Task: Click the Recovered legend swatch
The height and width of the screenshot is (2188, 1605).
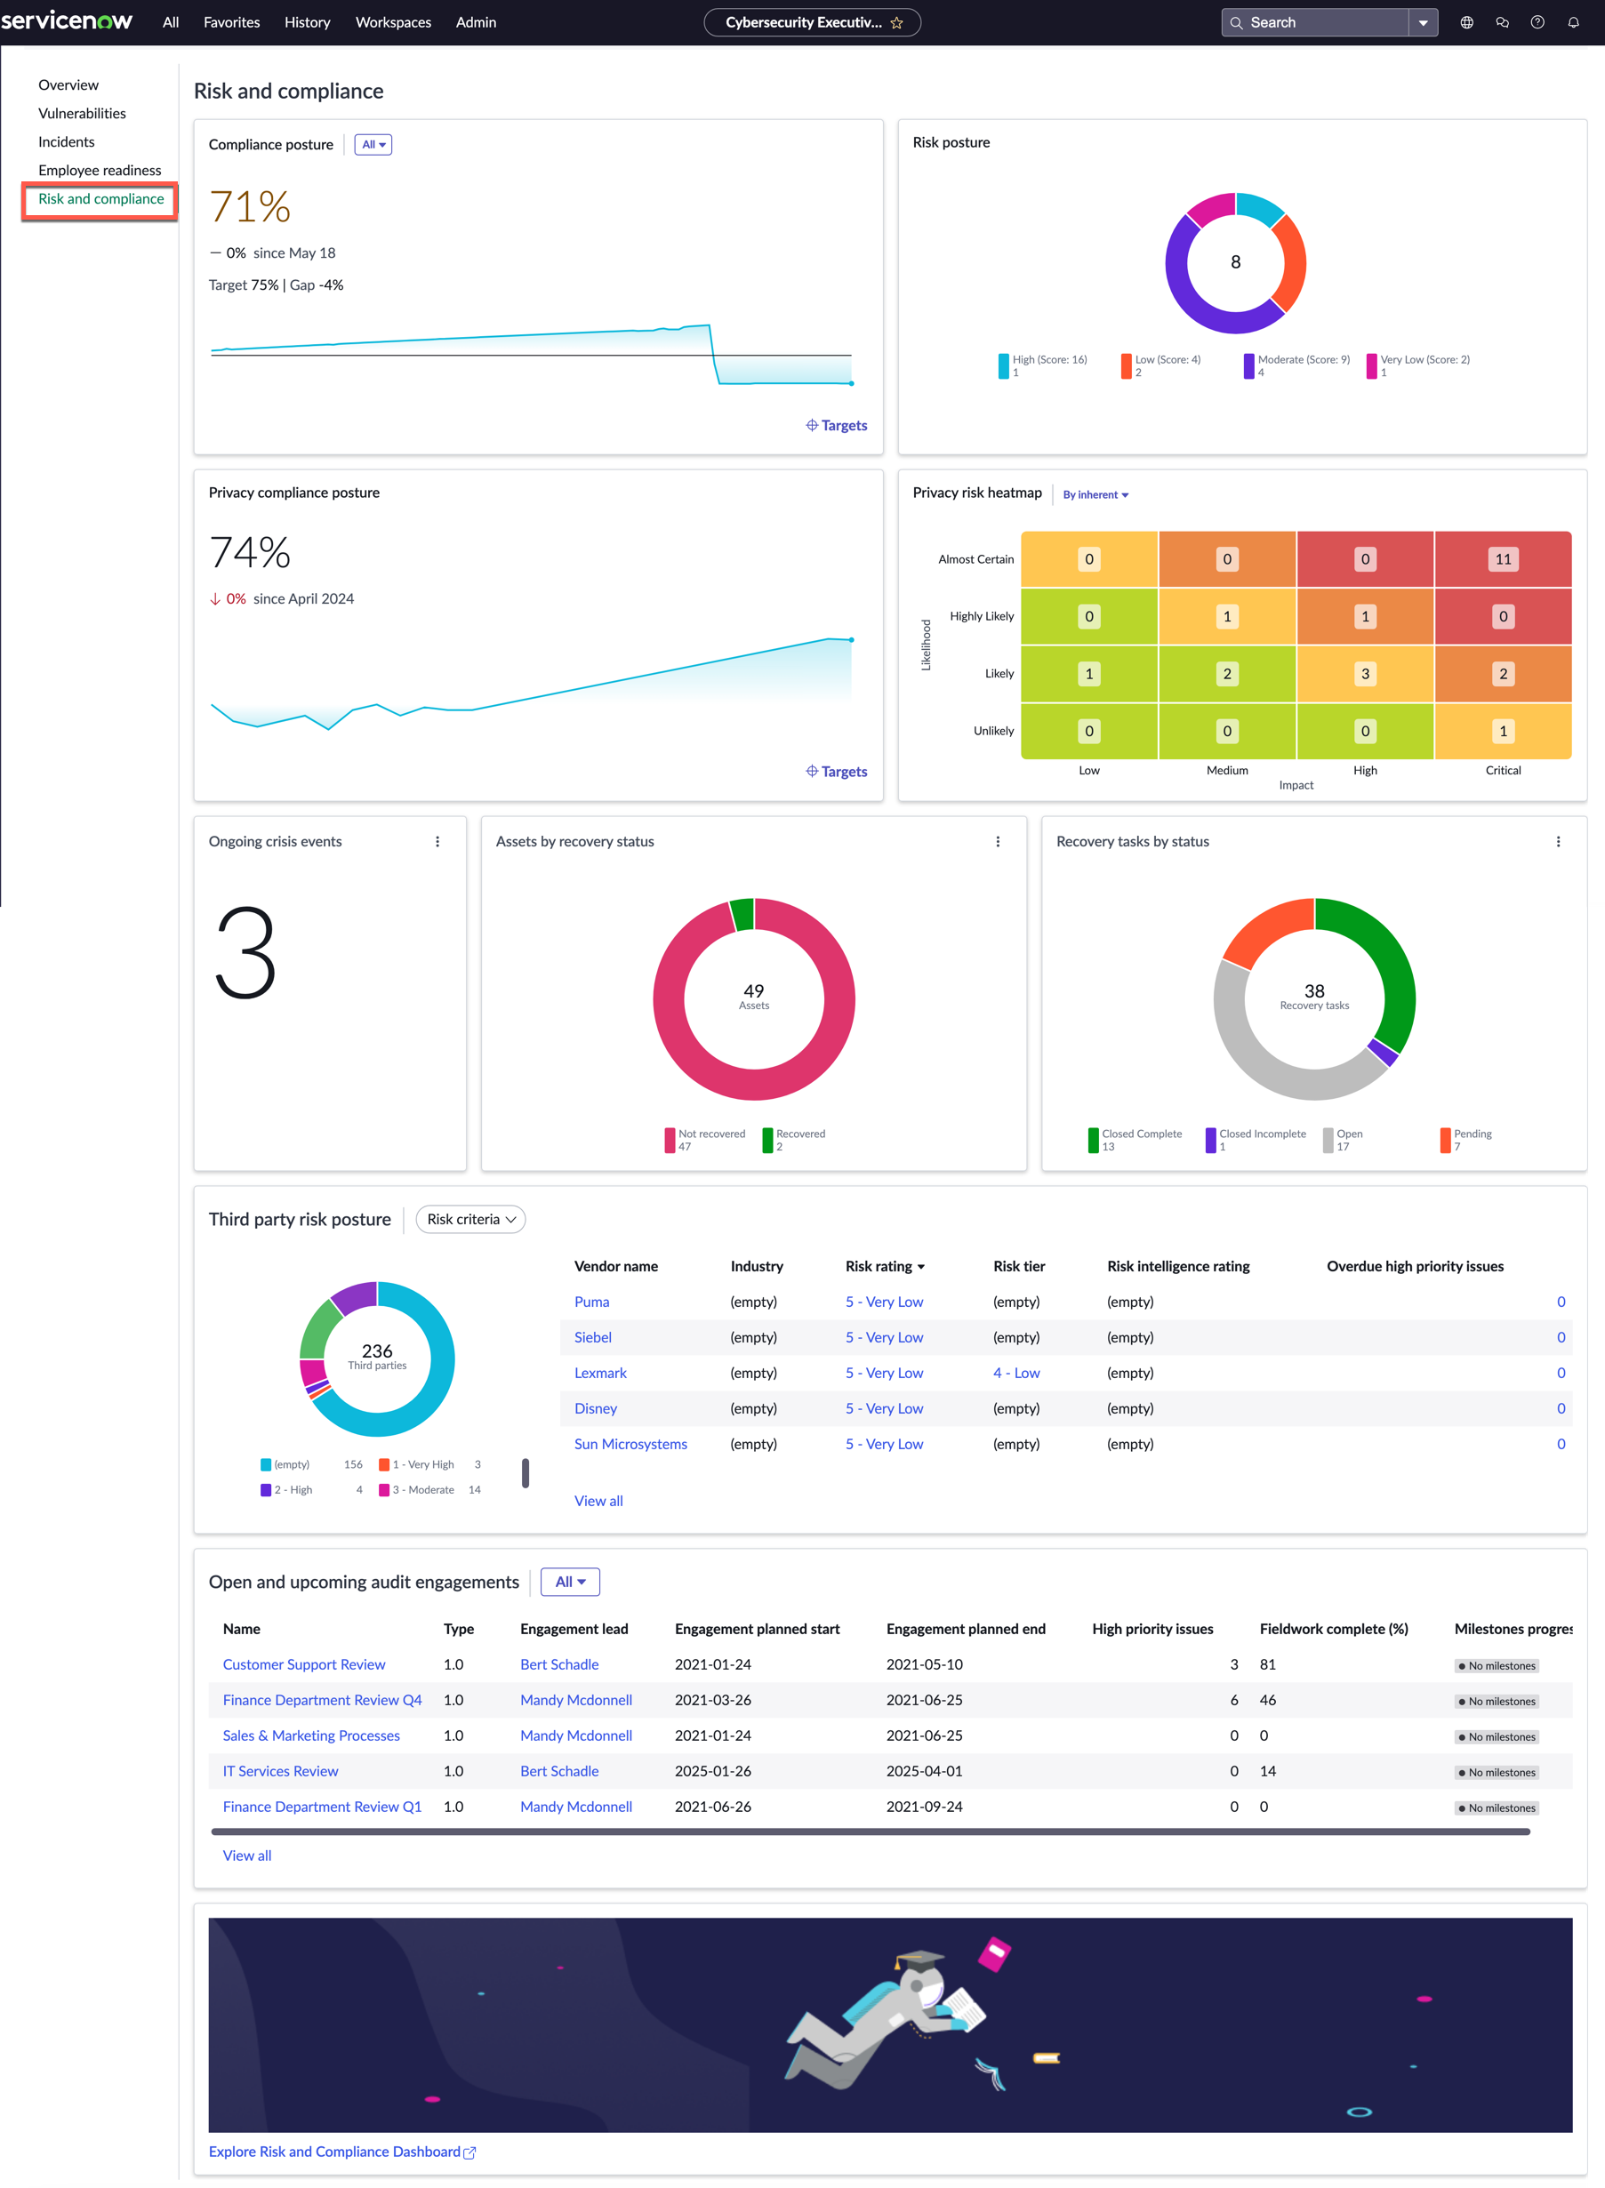Action: pyautogui.click(x=767, y=1140)
